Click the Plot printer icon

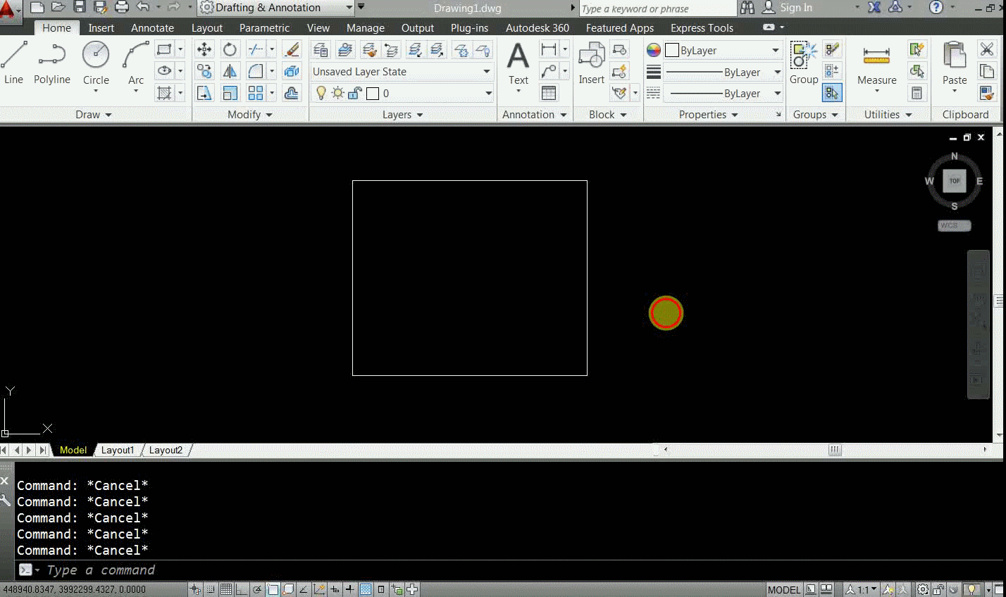pos(122,7)
